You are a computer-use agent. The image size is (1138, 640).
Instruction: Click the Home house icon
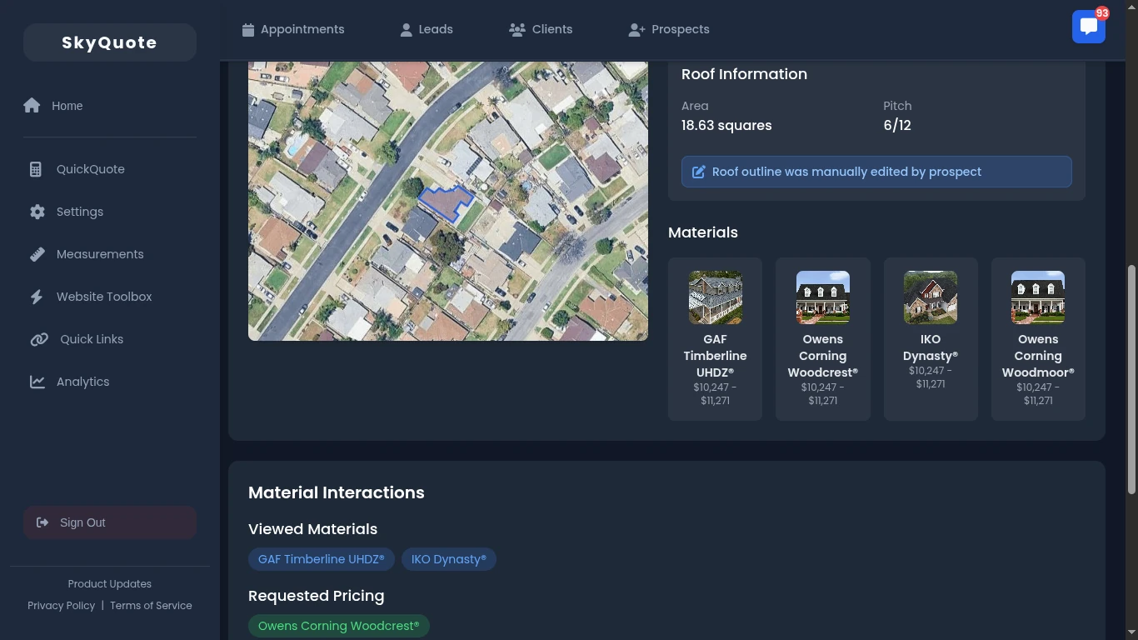tap(32, 106)
